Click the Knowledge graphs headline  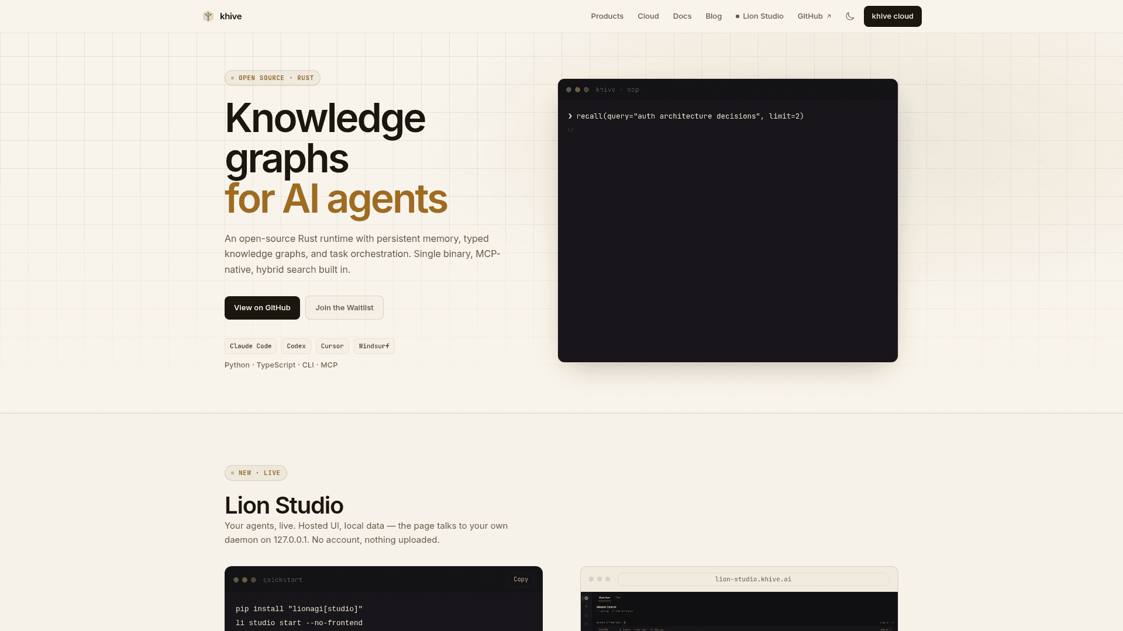325,138
